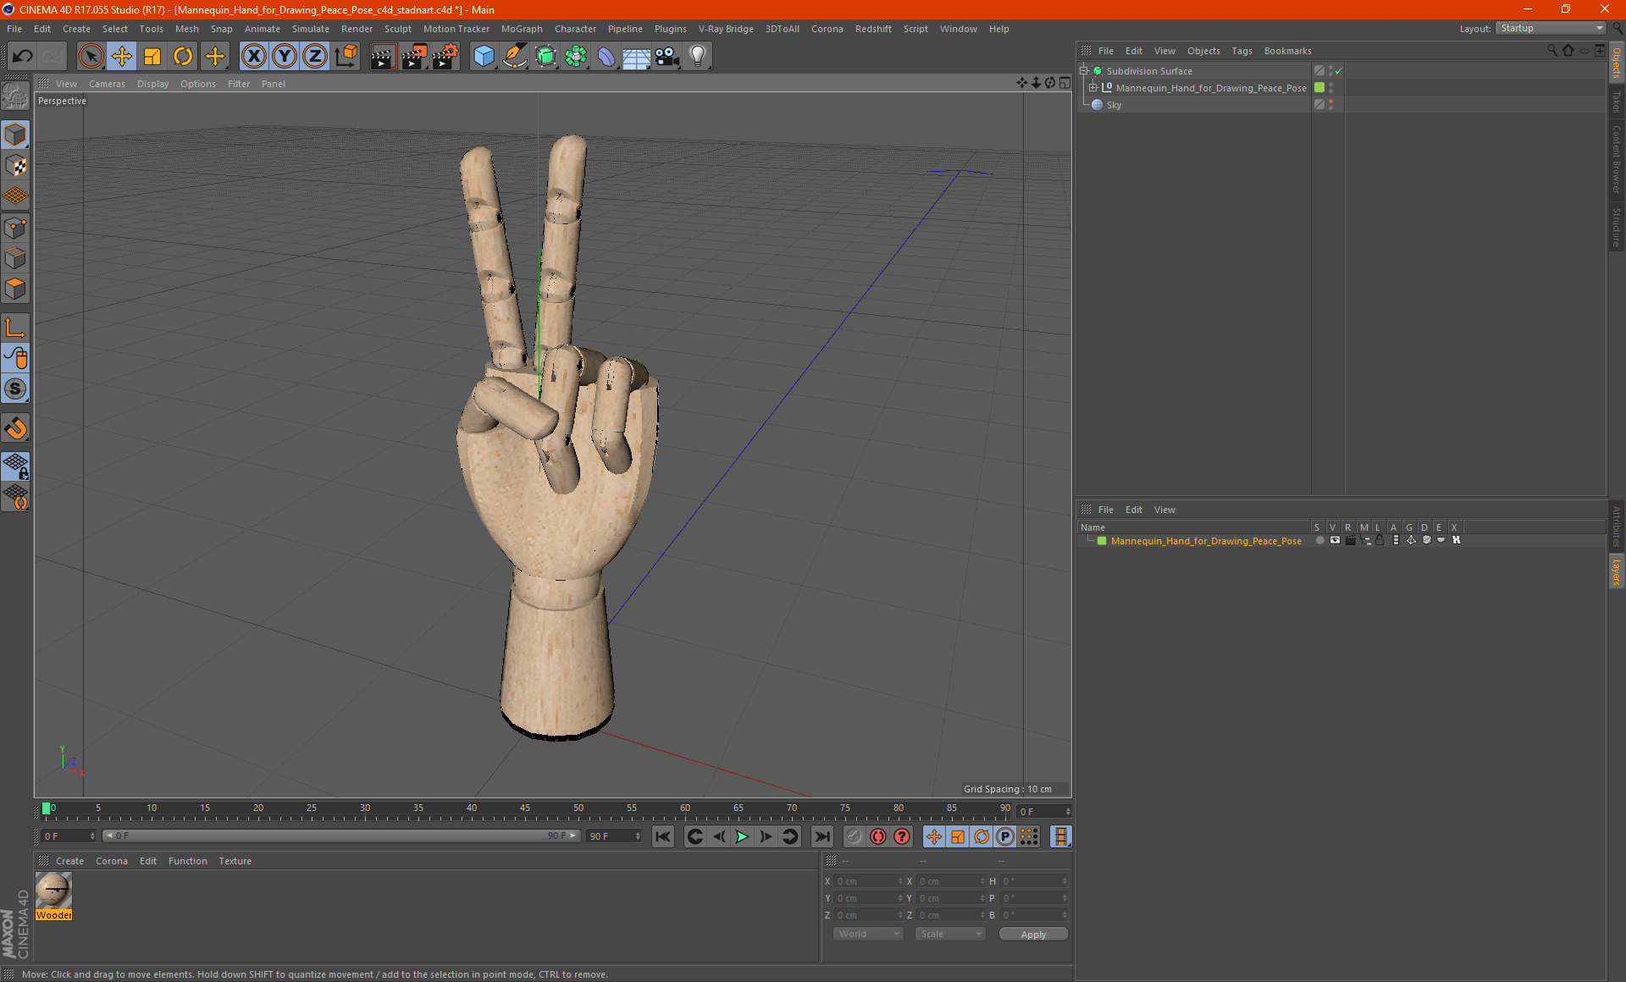Click the Function tab in material editor
1626x982 pixels.
coord(185,860)
